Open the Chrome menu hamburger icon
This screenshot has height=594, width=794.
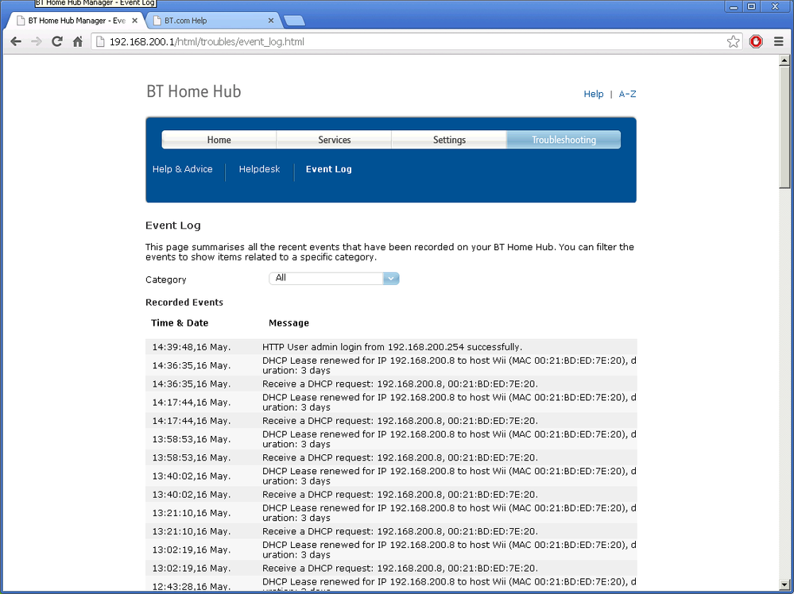[x=779, y=41]
